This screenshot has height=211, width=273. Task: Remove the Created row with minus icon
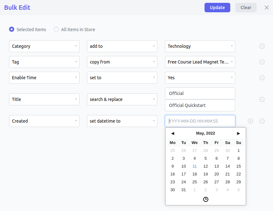coord(262,121)
